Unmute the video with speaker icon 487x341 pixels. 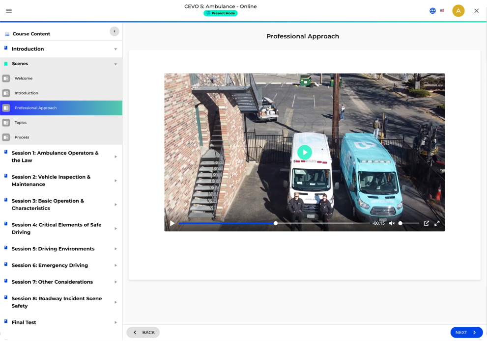point(392,223)
